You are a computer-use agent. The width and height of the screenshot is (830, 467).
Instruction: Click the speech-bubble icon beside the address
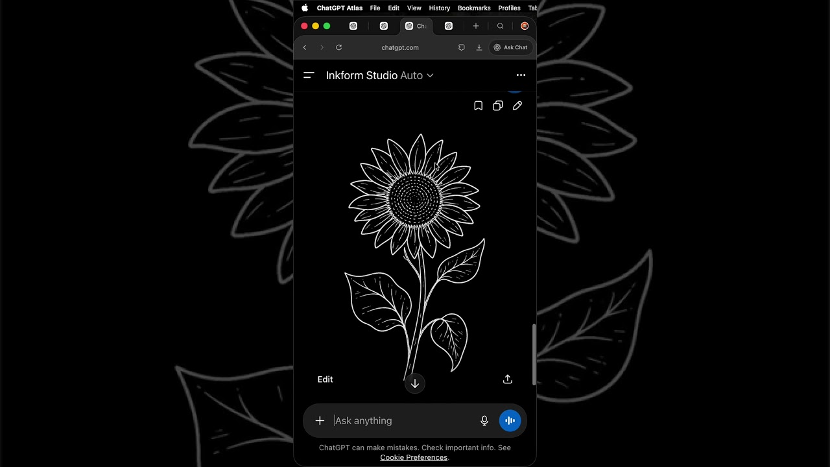click(462, 47)
